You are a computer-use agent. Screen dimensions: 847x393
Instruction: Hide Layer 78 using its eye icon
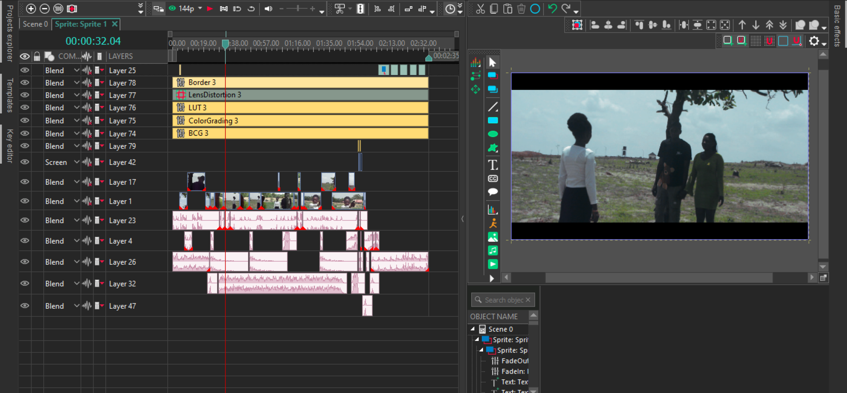point(25,83)
